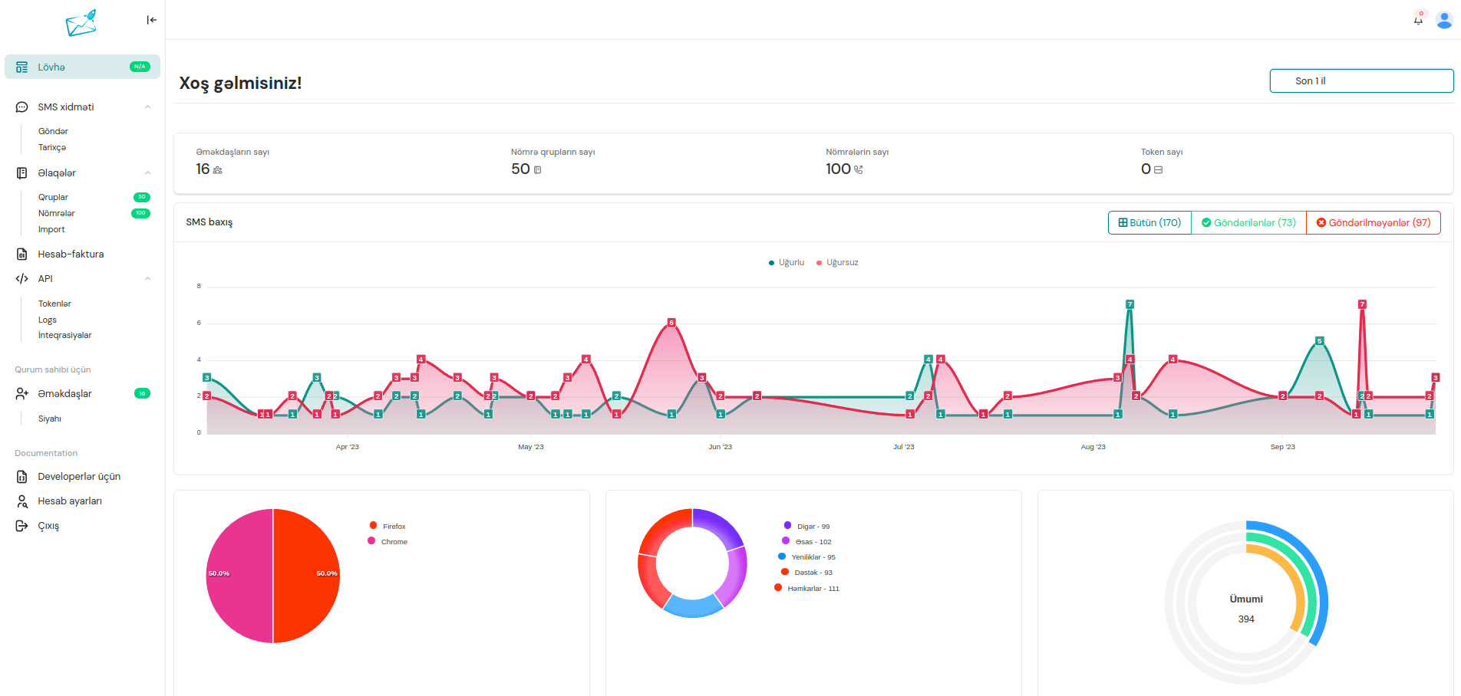Click the Hesab ayarları person icon

22,501
